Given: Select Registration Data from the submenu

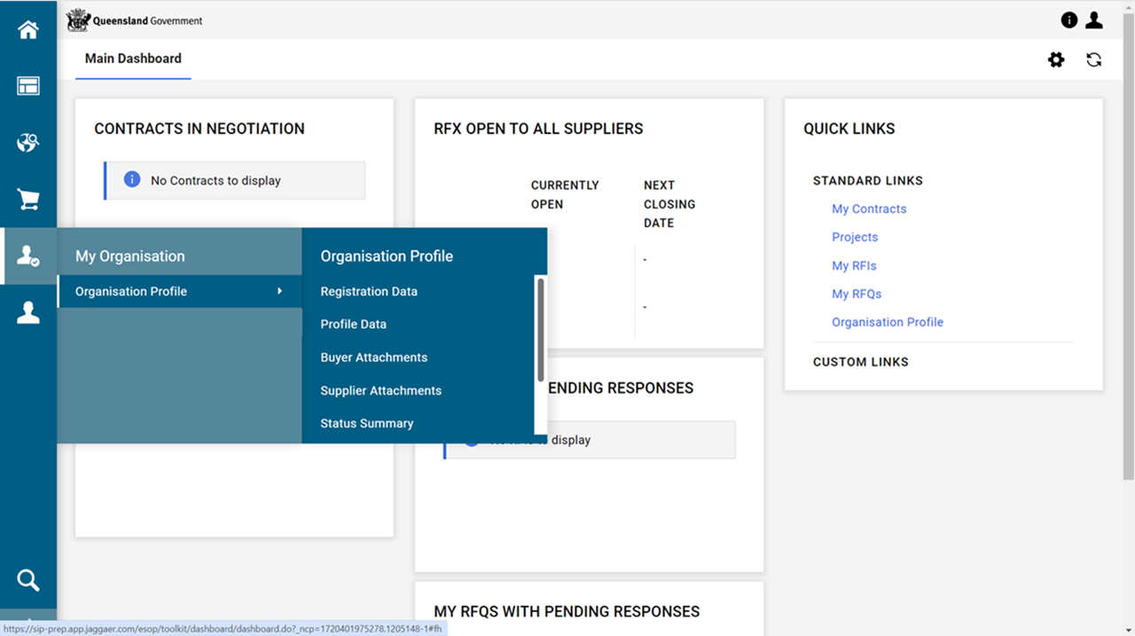Looking at the screenshot, I should tap(369, 291).
